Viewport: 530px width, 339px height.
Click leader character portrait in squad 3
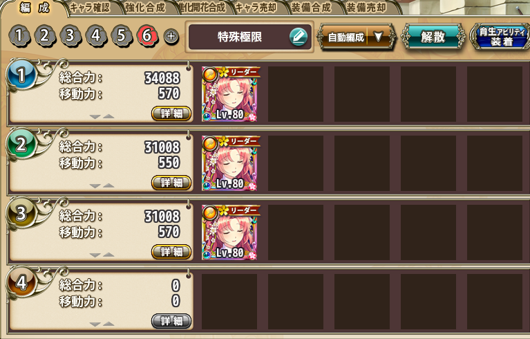(229, 232)
